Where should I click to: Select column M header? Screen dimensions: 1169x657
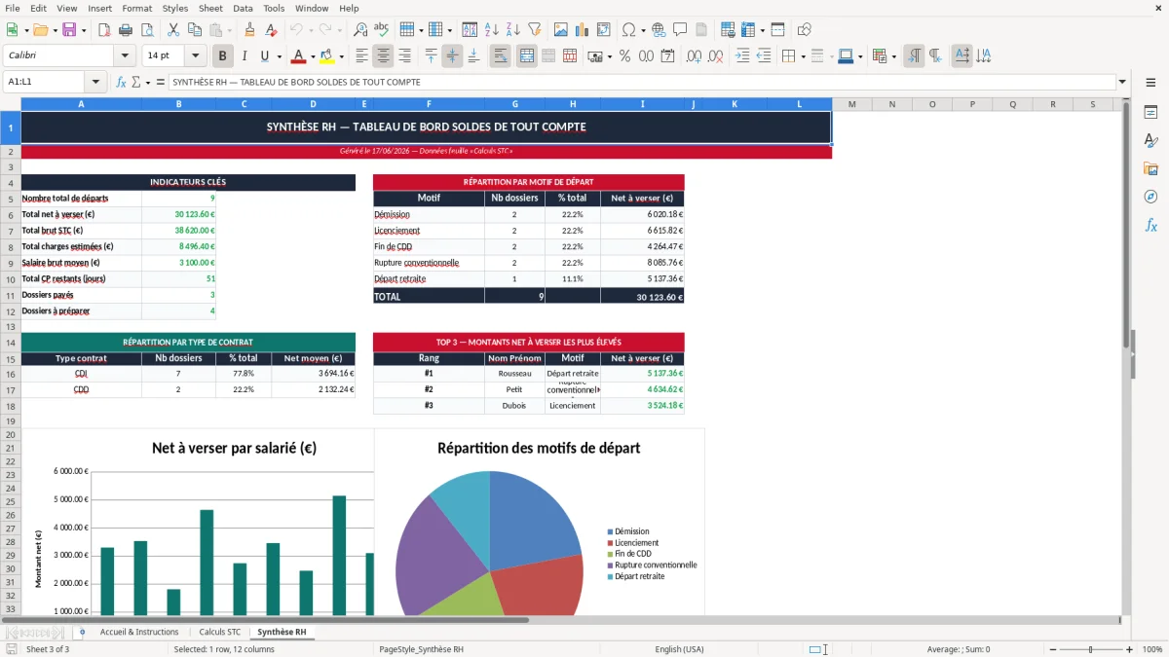point(852,104)
